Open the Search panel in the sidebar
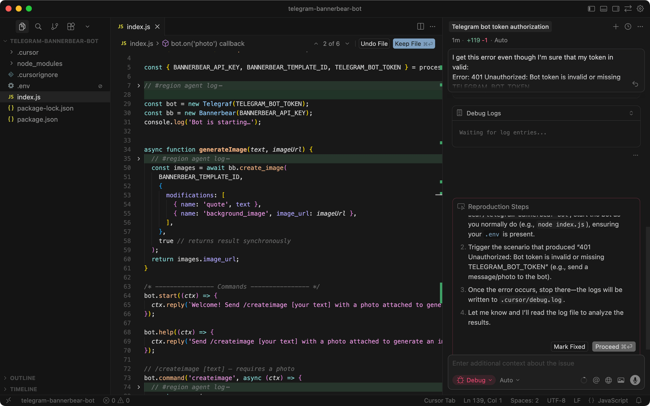Screen dimensions: 650x406 pyautogui.click(x=38, y=27)
